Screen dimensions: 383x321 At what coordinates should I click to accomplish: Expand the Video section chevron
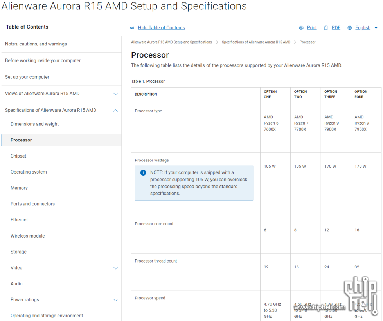115,268
